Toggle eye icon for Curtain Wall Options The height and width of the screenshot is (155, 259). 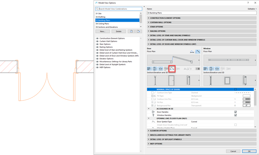(x=97, y=41)
